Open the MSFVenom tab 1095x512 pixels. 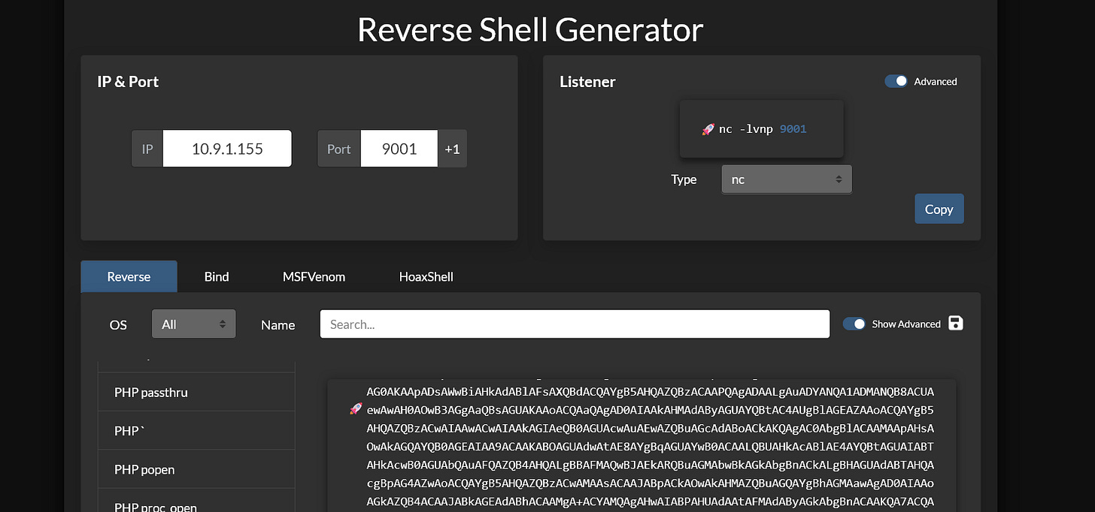coord(314,276)
